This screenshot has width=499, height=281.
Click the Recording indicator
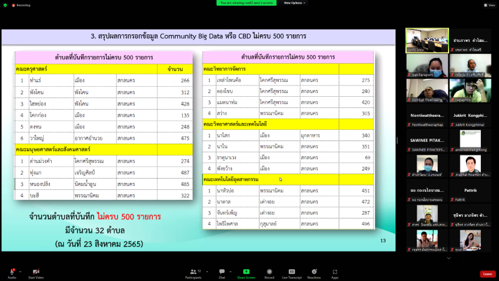[22, 4]
